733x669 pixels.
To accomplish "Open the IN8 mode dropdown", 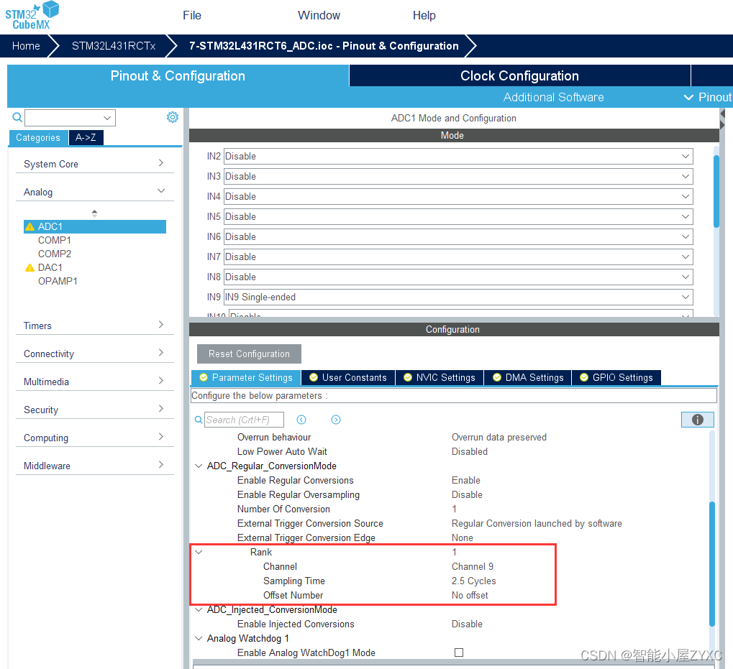I will [458, 277].
